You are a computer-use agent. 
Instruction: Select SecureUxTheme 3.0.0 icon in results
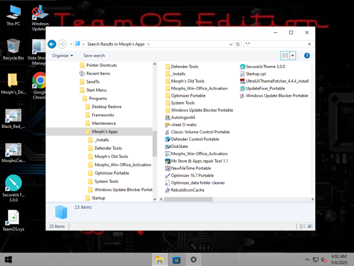tap(243, 66)
